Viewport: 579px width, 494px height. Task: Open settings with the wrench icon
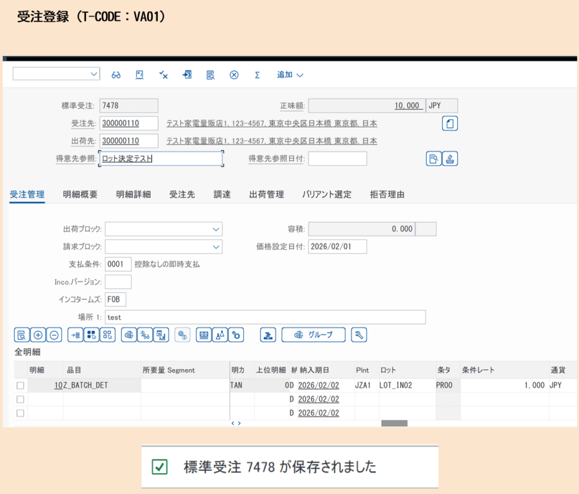tap(358, 335)
